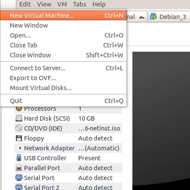
Task: Open the File menu
Action: (x=8, y=4)
